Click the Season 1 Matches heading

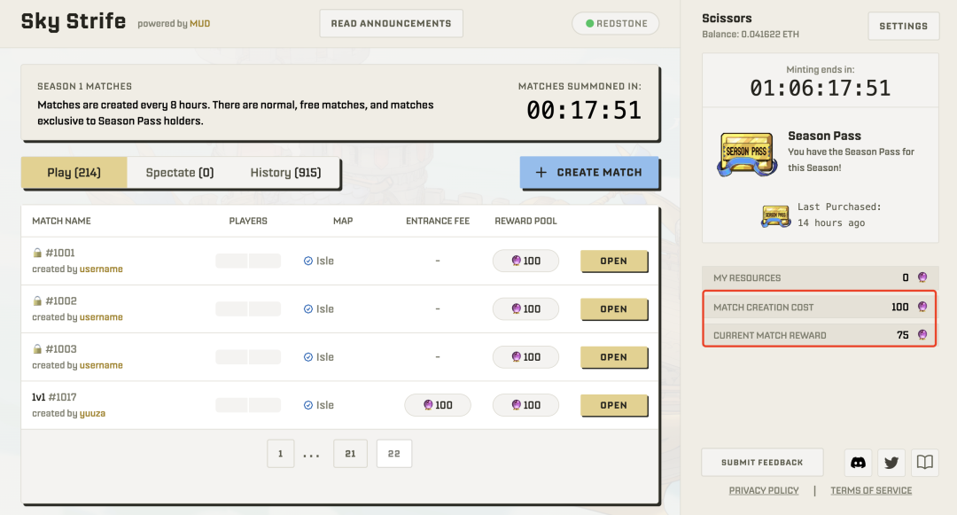click(x=84, y=87)
